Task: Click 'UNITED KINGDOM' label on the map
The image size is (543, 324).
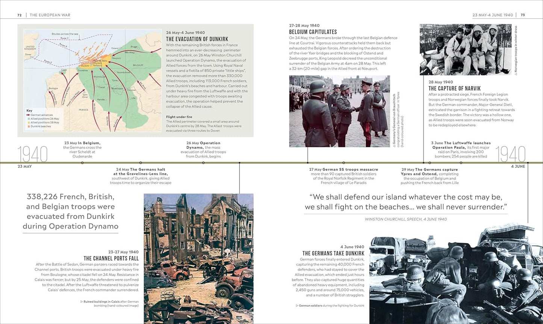Action: pos(30,48)
